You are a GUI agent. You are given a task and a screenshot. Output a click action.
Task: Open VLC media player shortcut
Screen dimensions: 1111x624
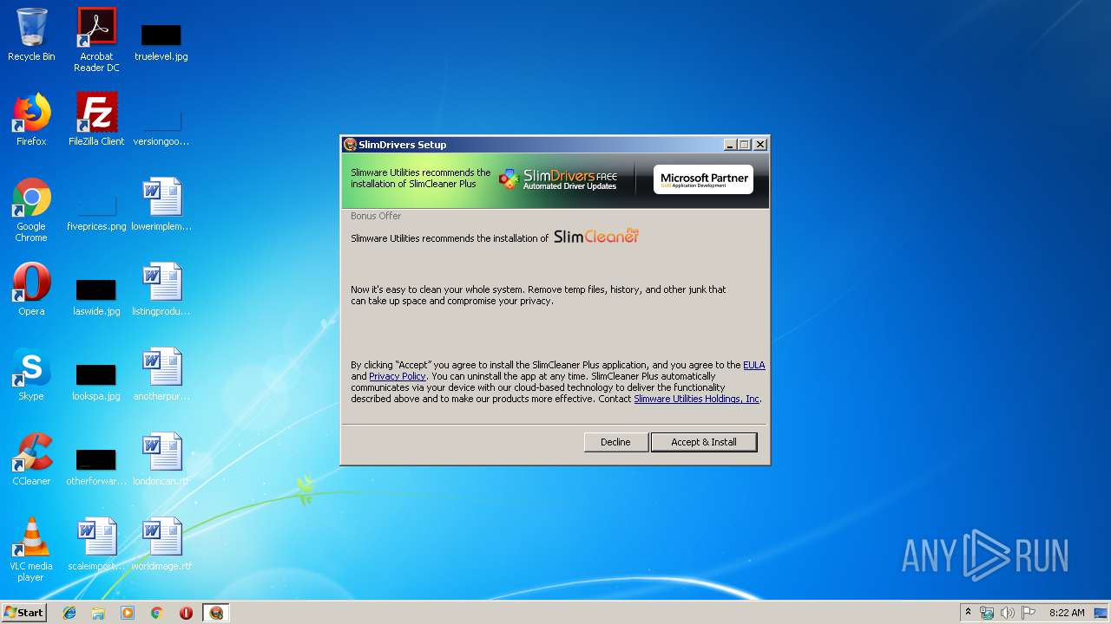point(31,549)
